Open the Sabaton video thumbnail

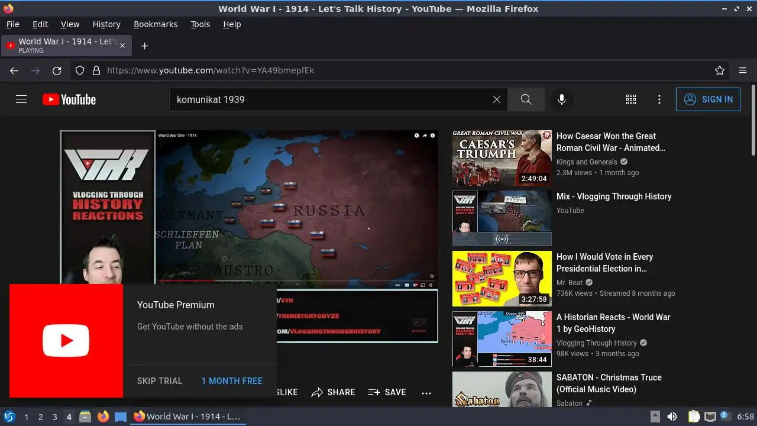pyautogui.click(x=502, y=389)
